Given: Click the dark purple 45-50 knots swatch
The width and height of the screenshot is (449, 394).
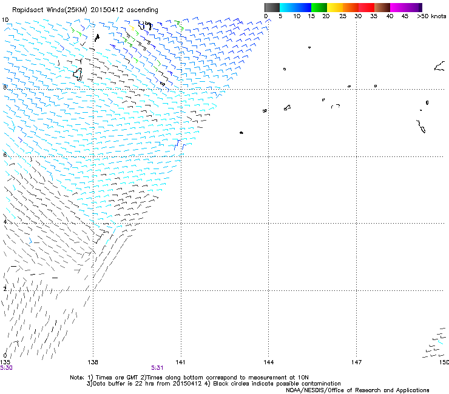Looking at the screenshot, I should point(414,7).
